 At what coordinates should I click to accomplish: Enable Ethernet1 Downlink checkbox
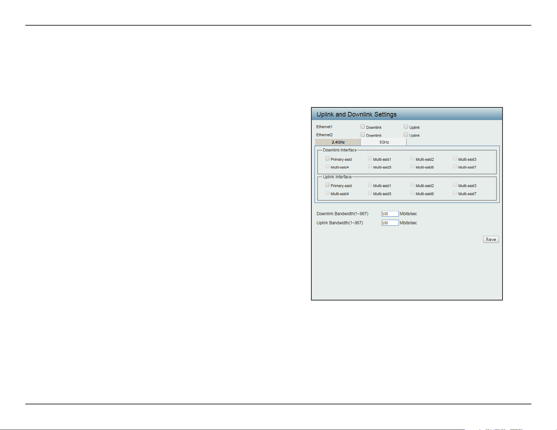[363, 126]
